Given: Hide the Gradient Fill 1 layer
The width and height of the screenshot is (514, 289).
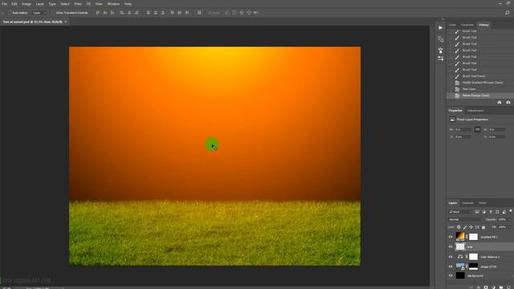Looking at the screenshot, I should tap(451, 237).
